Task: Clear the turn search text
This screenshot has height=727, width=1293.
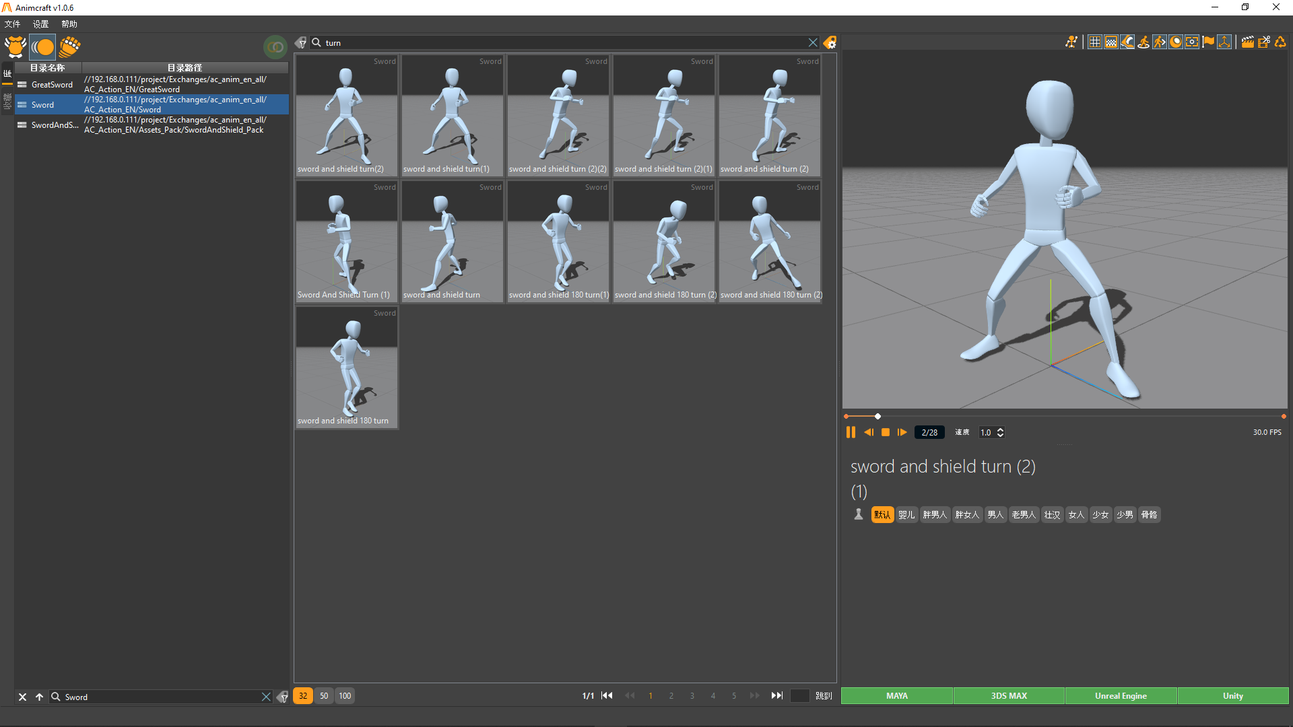Action: (x=813, y=42)
